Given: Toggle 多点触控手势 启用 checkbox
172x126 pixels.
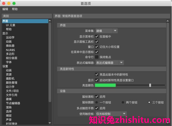Looking at the screenshot, I should (x=97, y=108).
